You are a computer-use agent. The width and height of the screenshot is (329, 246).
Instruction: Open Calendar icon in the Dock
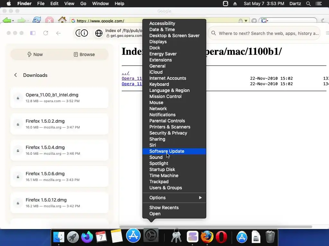pyautogui.click(x=101, y=237)
